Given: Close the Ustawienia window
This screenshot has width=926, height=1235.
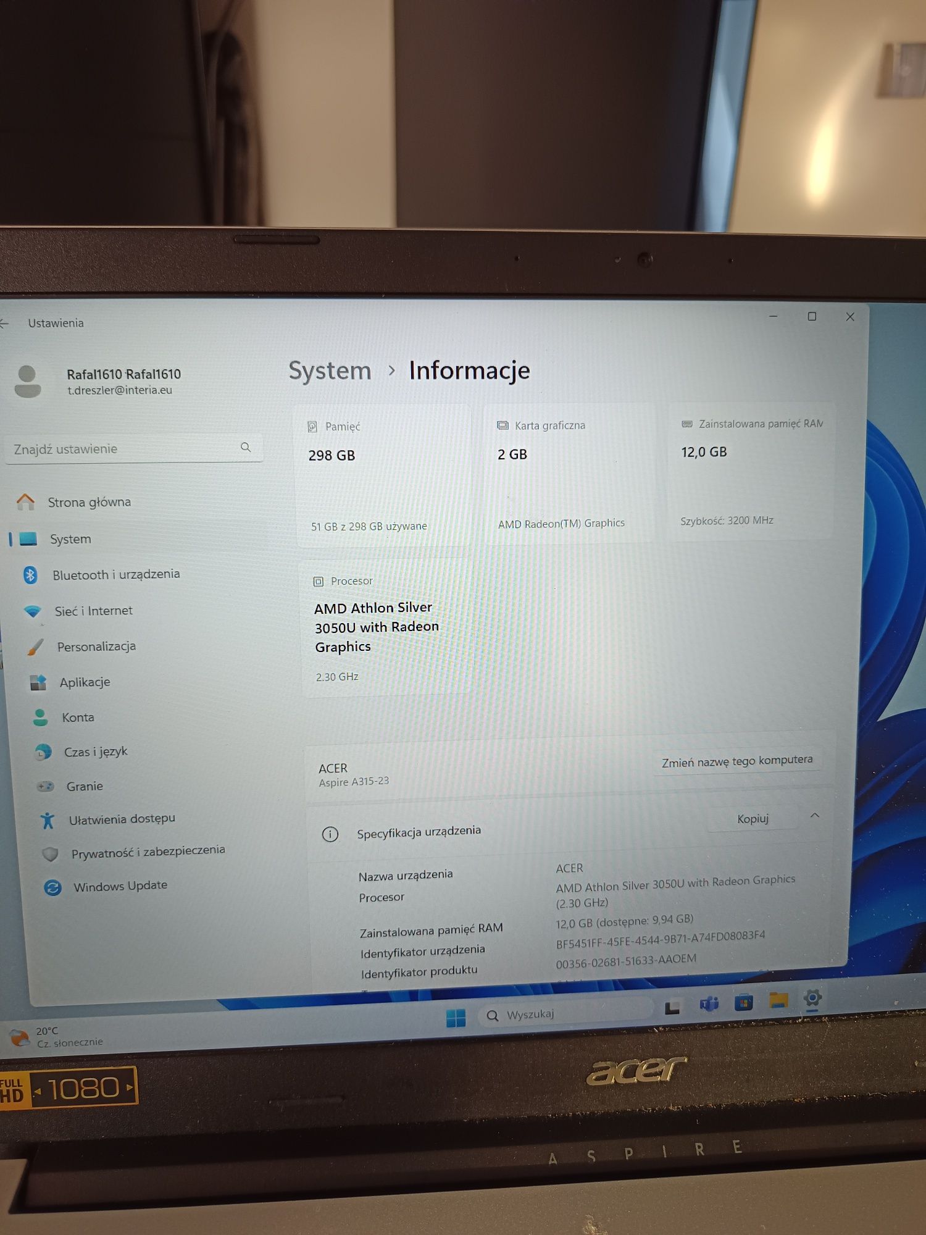Looking at the screenshot, I should point(850,317).
